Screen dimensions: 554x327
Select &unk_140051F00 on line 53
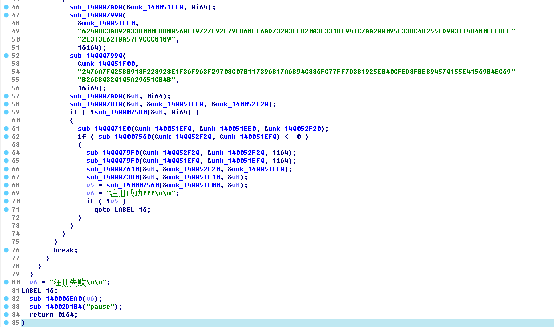[106, 64]
